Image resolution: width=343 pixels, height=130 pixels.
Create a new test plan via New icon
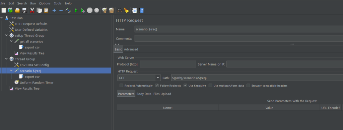[3, 10]
